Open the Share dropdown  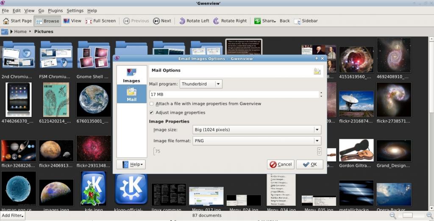coord(265,21)
